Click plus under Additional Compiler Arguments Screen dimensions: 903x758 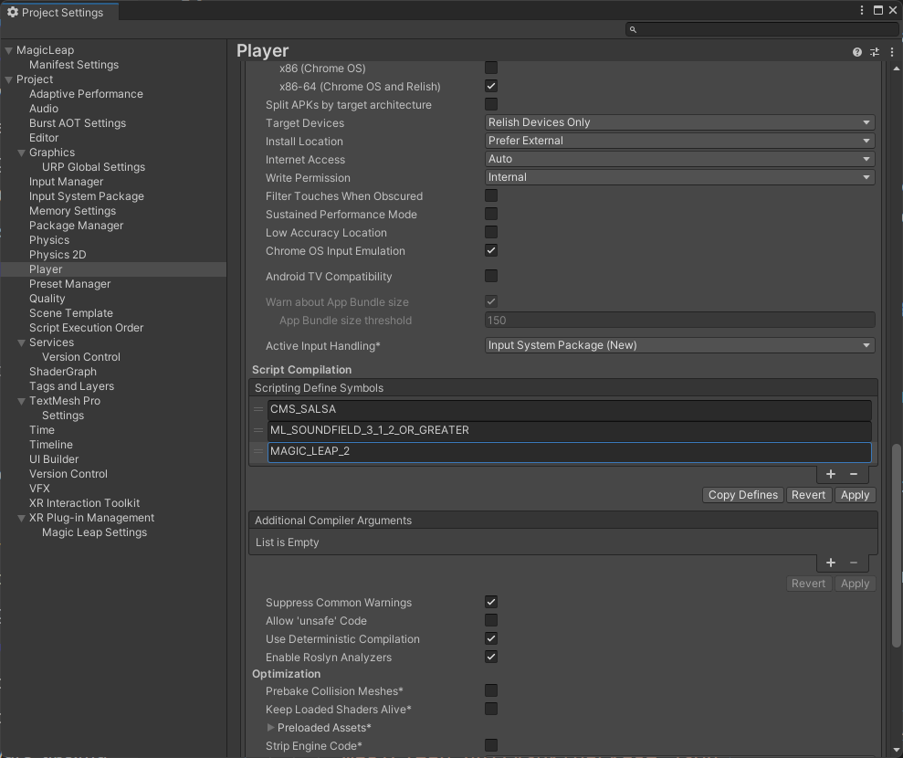coord(830,563)
